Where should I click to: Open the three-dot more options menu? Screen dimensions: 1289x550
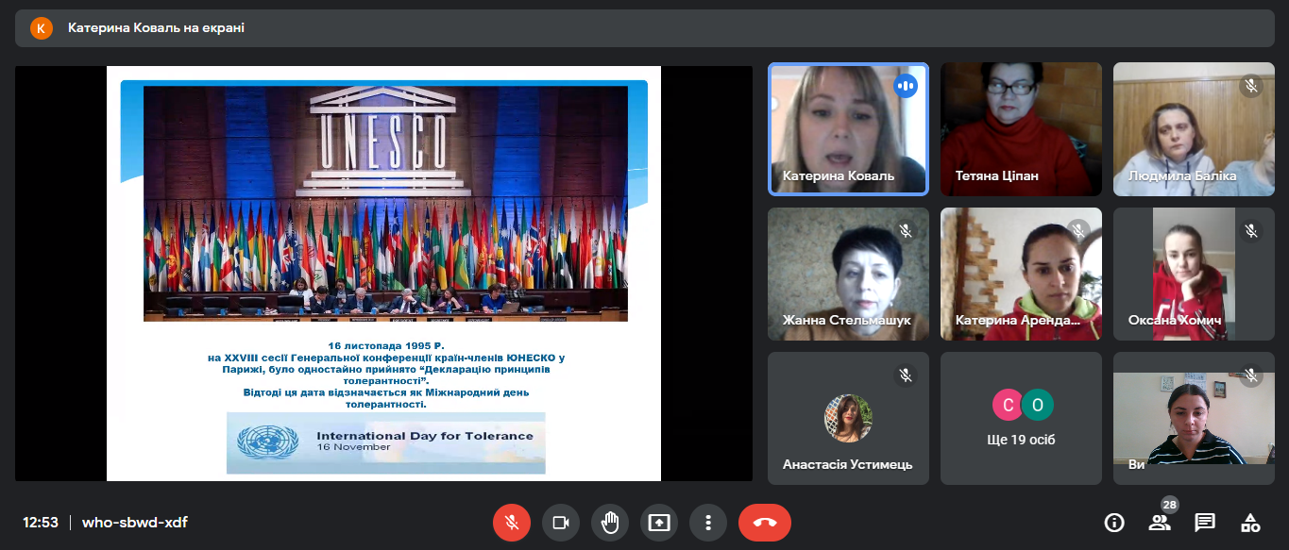(707, 522)
